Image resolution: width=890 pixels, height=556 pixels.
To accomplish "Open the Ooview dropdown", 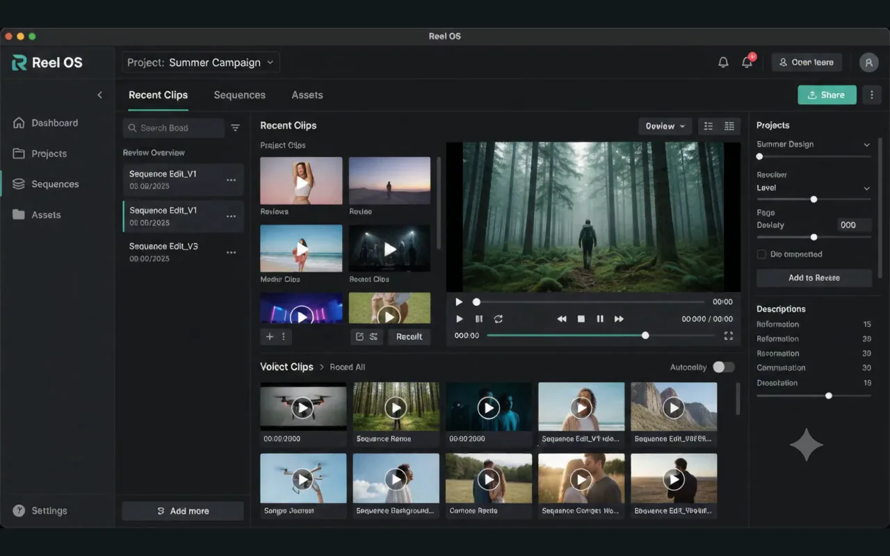I will coord(665,126).
